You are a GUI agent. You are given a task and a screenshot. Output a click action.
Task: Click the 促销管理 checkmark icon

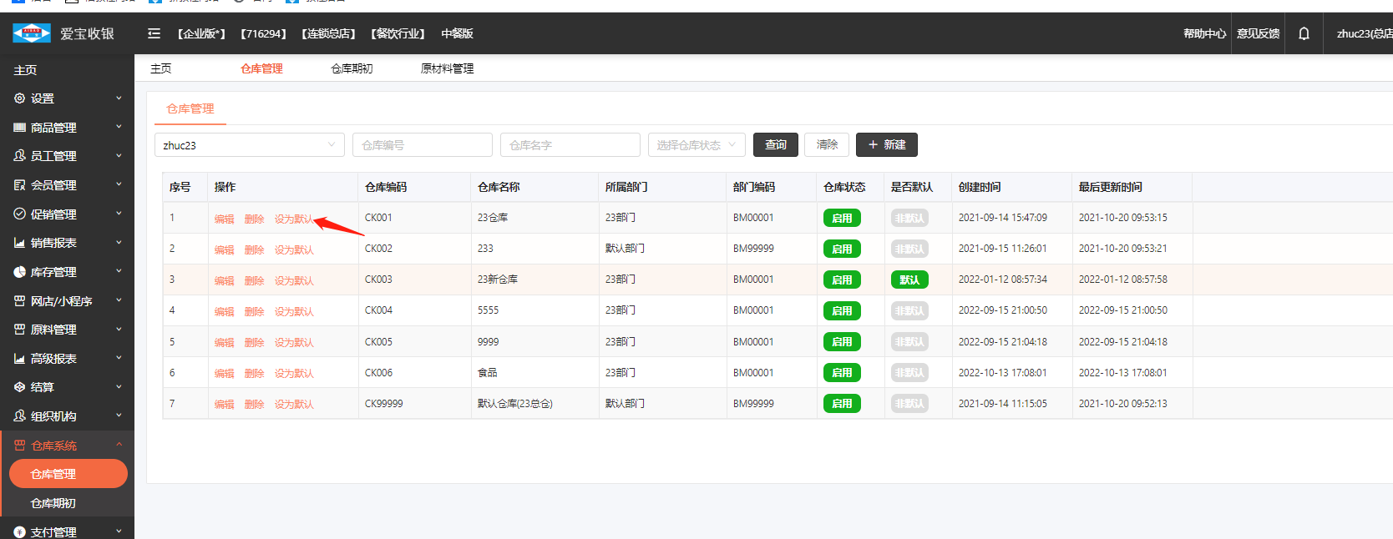[20, 214]
